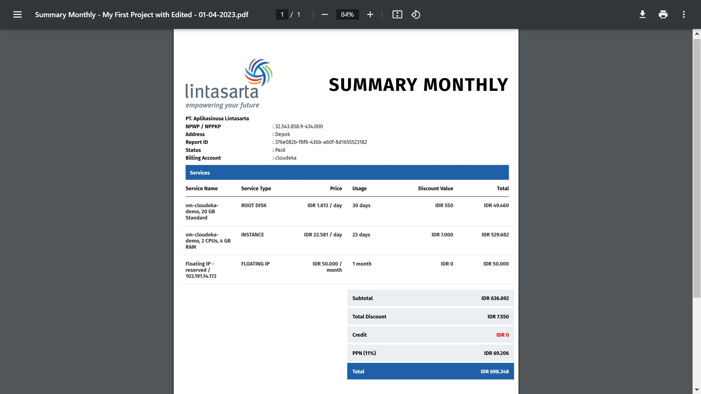
Task: Click the SUMMARY MONTHLY heading
Action: coord(418,85)
